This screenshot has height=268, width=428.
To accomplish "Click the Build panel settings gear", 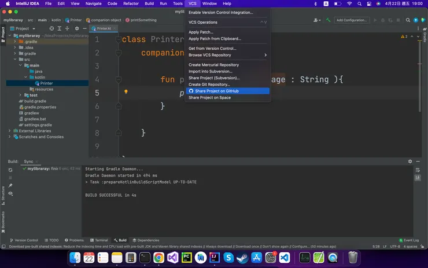I will pos(410,161).
